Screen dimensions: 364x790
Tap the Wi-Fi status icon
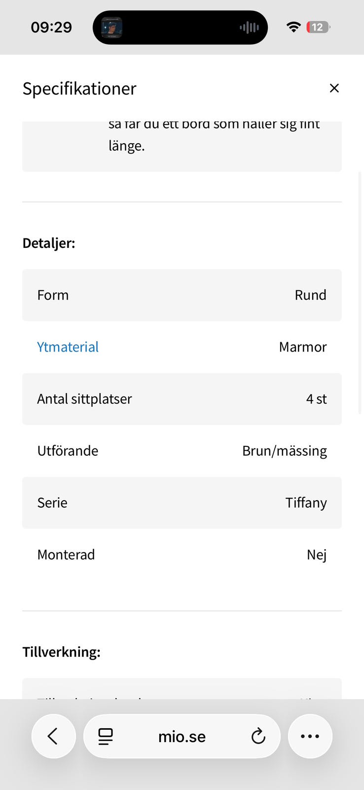[293, 27]
